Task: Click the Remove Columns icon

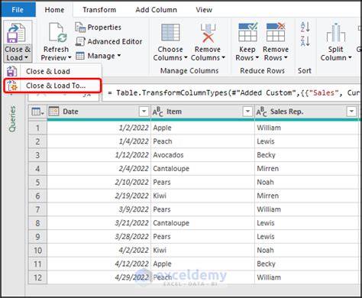Action: click(x=208, y=33)
